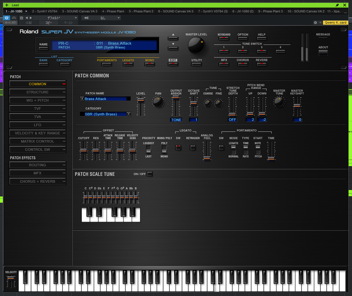Toggle the MFX effect switch
Screen dimensions: 352x296
pyautogui.click(x=224, y=64)
